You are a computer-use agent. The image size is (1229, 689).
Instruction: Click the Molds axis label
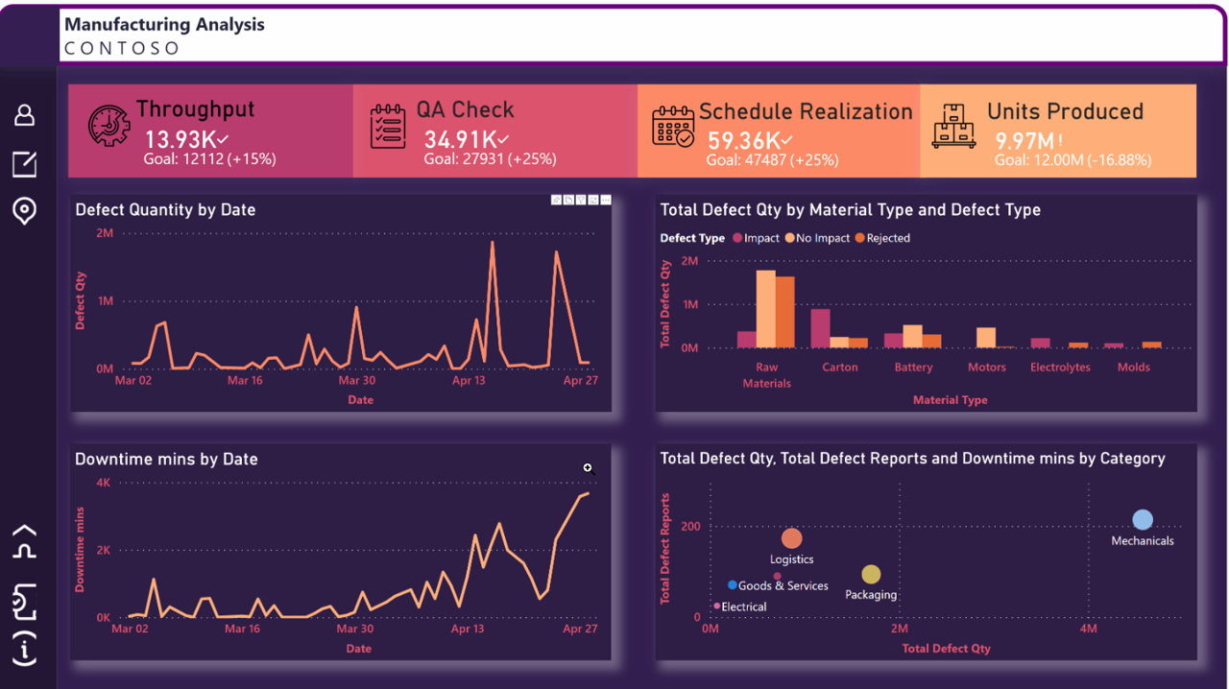(1134, 368)
